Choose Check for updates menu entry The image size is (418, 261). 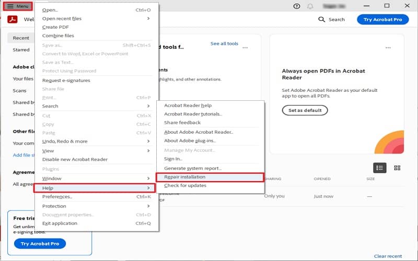[185, 185]
